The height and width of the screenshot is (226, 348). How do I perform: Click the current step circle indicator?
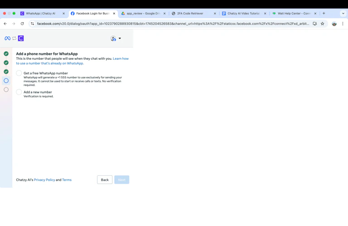(6, 81)
